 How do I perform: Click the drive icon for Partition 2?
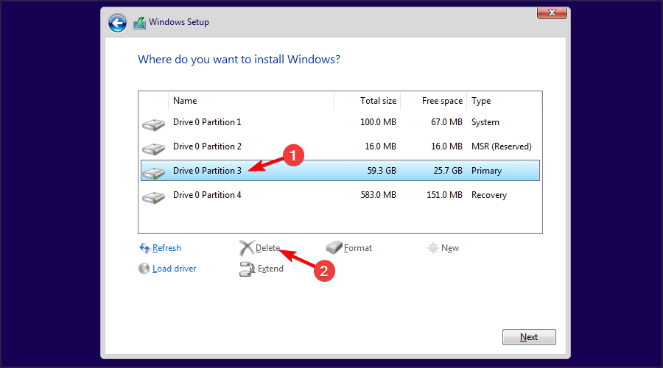coord(153,149)
